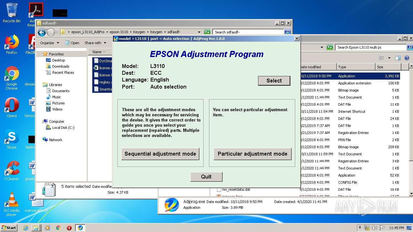Click the magnifier icon beside Search sdfasdf-
The width and height of the screenshot is (413, 232).
[x=287, y=32]
